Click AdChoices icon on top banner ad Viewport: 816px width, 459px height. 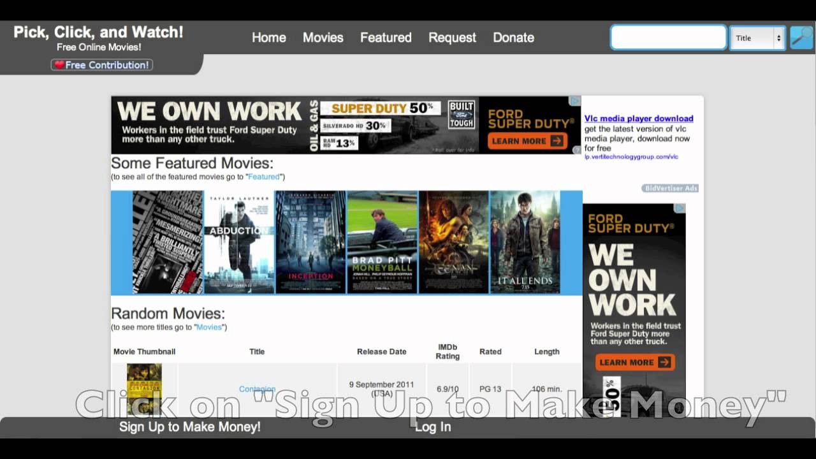(x=575, y=101)
